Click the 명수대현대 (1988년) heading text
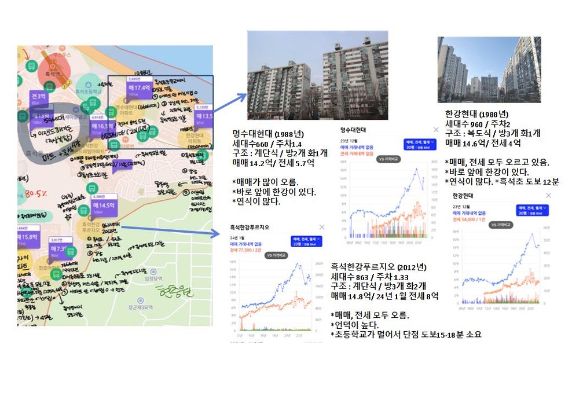 (268, 134)
